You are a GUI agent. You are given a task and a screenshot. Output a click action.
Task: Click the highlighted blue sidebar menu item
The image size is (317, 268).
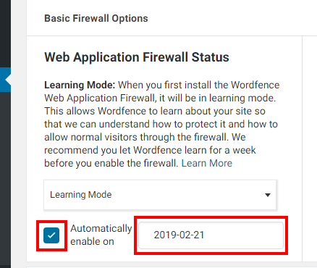point(5,80)
